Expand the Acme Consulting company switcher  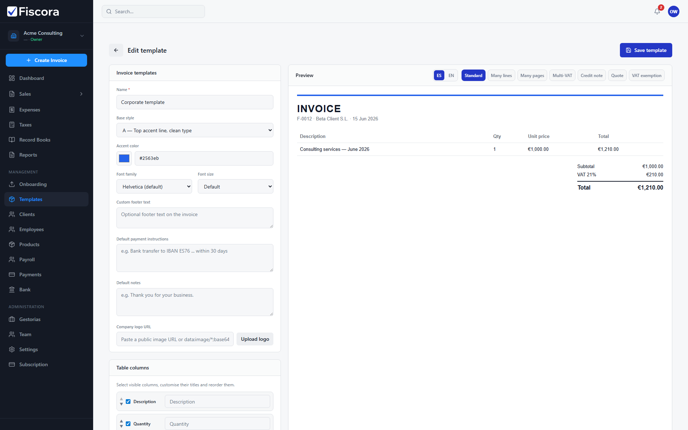point(82,36)
